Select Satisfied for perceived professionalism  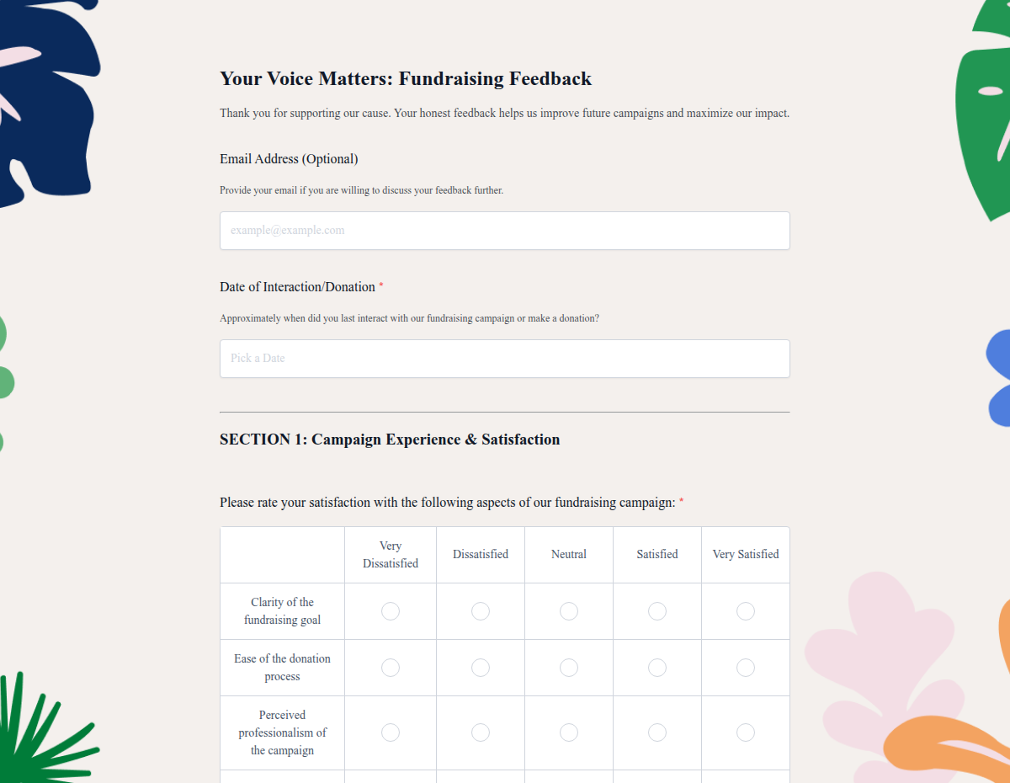(x=656, y=732)
